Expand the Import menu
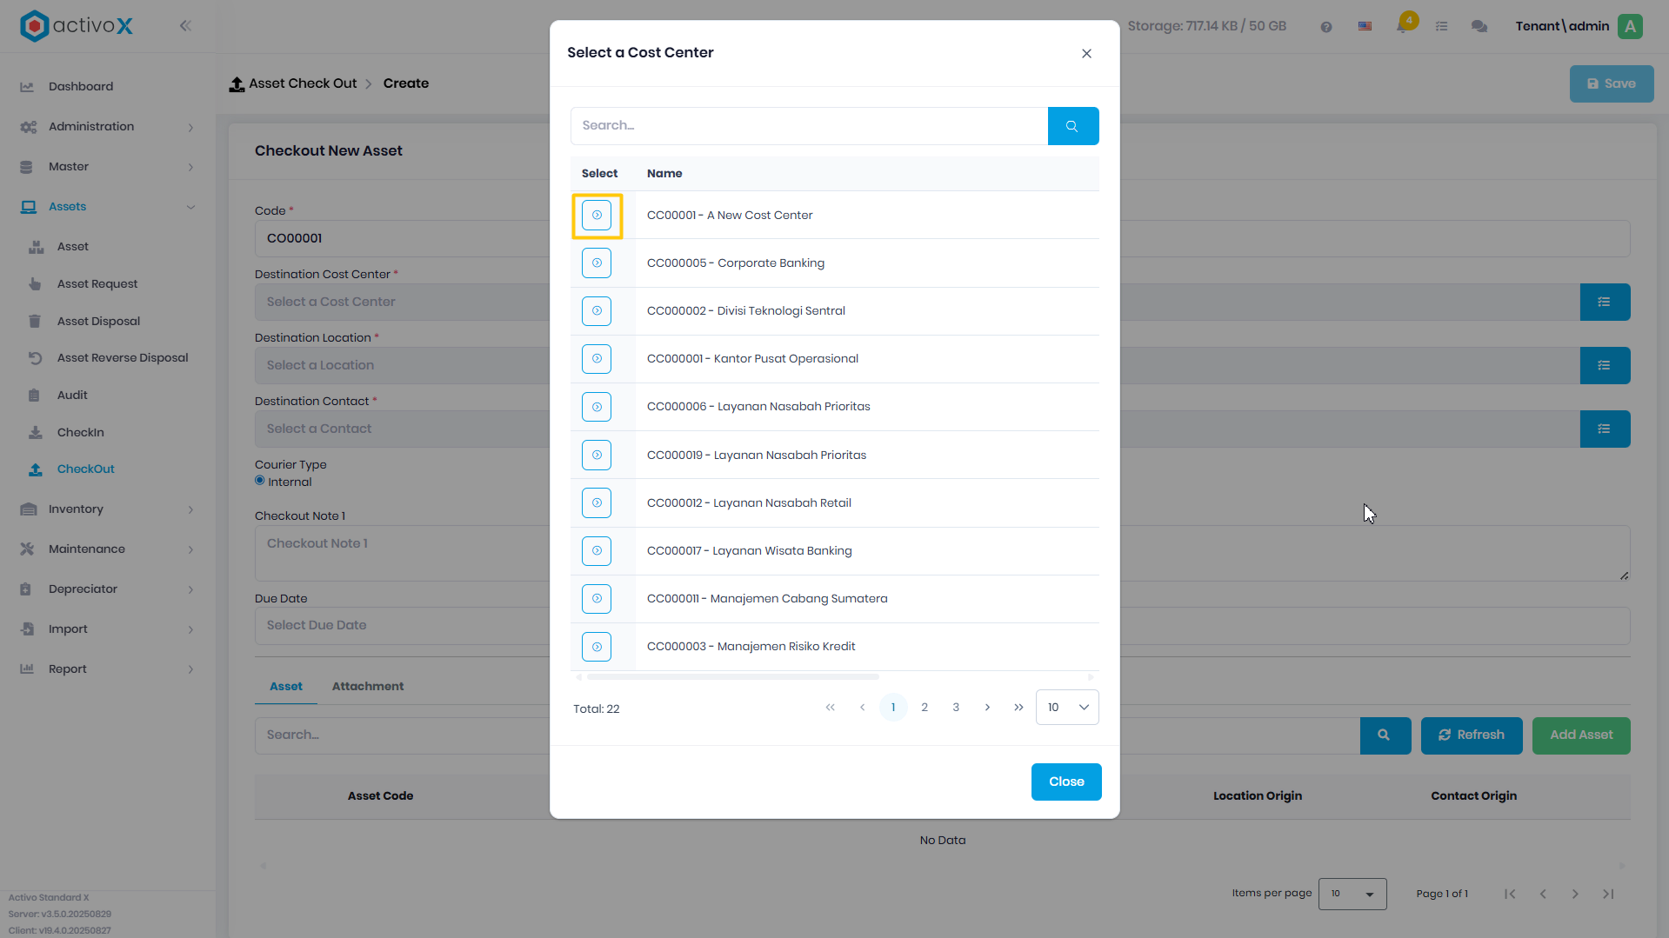 coord(107,629)
